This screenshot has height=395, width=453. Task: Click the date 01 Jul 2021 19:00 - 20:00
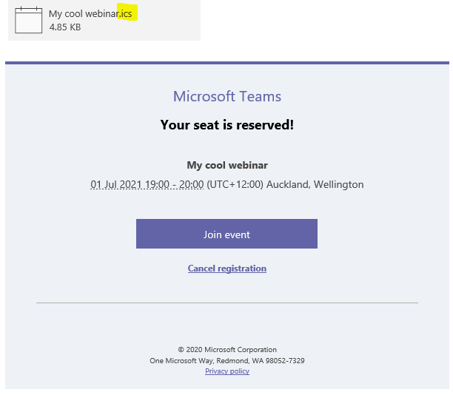click(x=147, y=184)
